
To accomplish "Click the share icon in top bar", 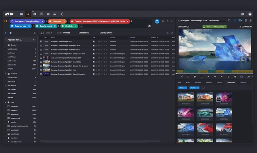I will click(x=61, y=14).
